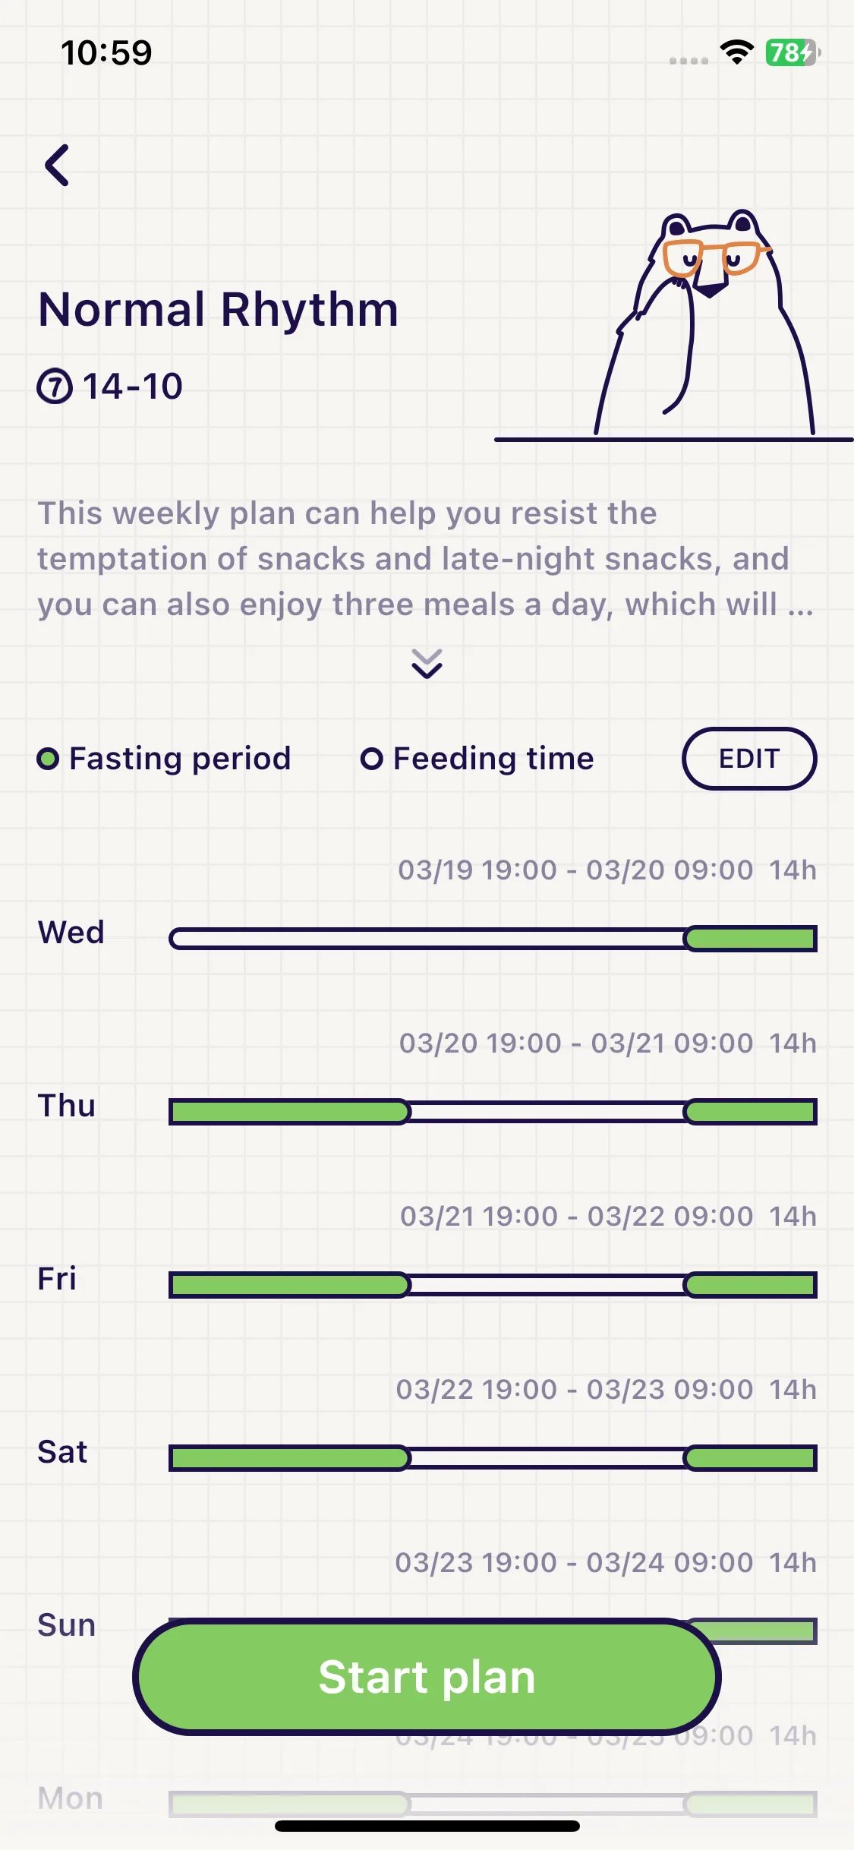Open the EDIT schedule button
Viewport: 854px width, 1850px height.
tap(749, 759)
